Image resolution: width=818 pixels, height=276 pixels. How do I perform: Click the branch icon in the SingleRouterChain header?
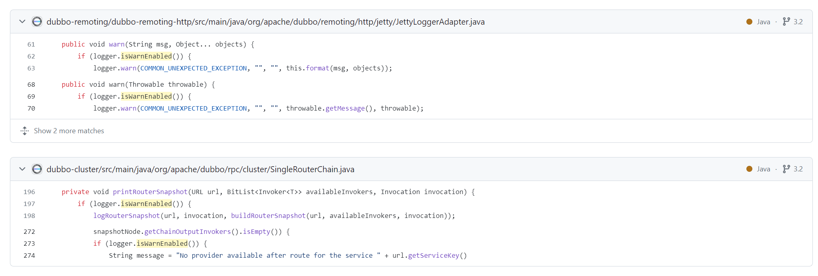(x=786, y=169)
